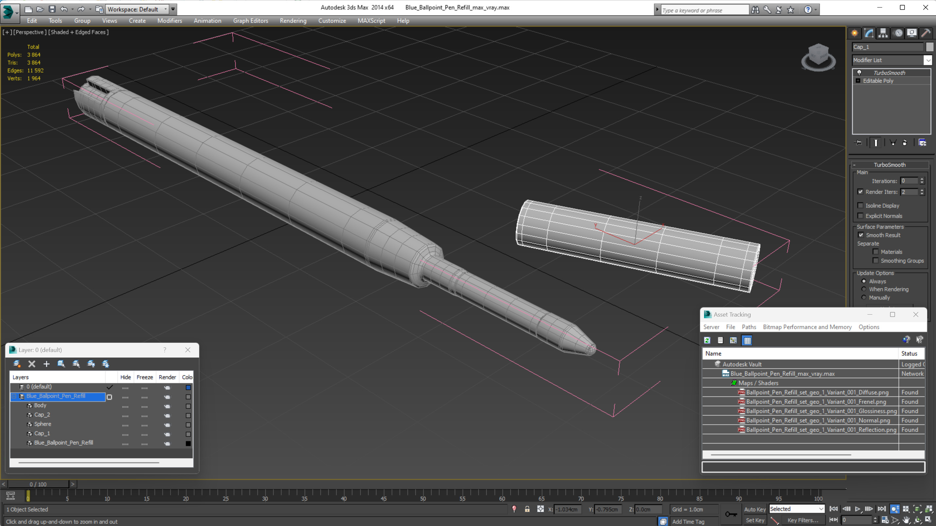
Task: Click the Save File icon in quick access toolbar
Action: [x=52, y=9]
